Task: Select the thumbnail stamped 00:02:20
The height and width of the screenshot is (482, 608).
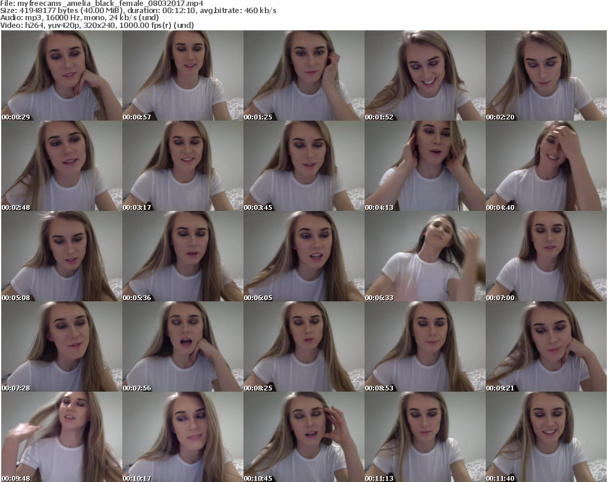Action: click(x=546, y=75)
